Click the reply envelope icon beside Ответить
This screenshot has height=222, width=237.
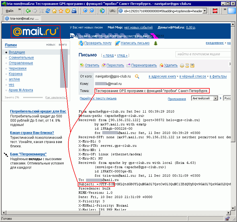pyautogui.click(x=82, y=65)
